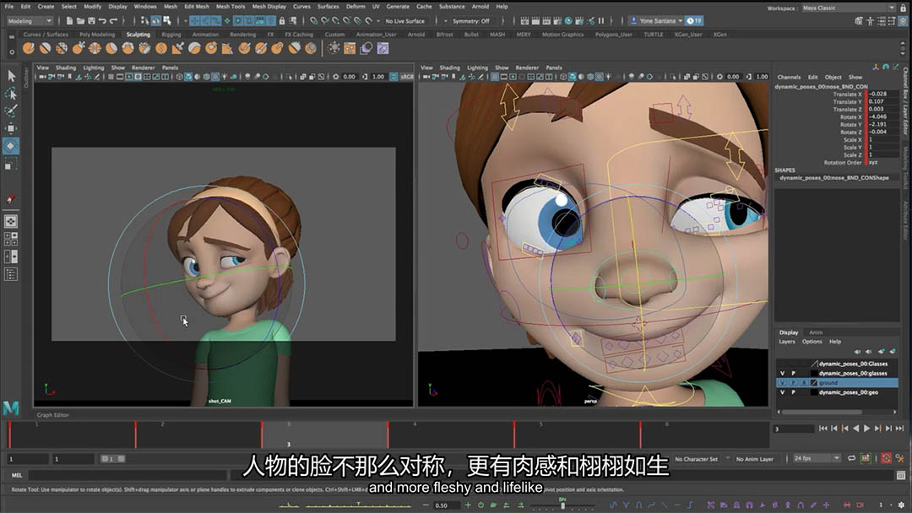
Task: Select the Grab sculpt tool icon
Action: point(78,48)
